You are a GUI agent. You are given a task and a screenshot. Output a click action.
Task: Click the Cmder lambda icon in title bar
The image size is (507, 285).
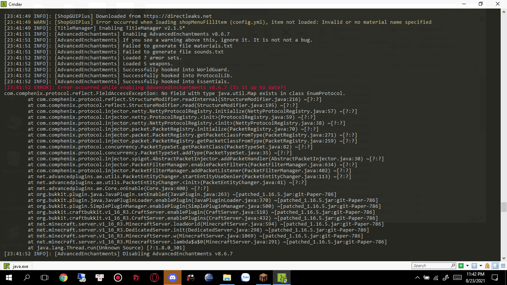[4, 4]
